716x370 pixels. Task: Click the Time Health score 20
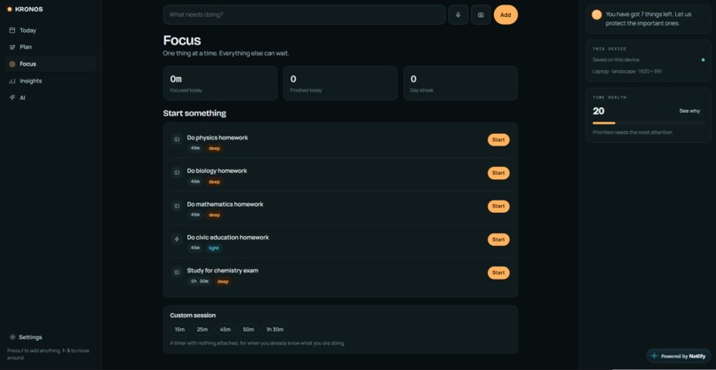[x=598, y=111]
